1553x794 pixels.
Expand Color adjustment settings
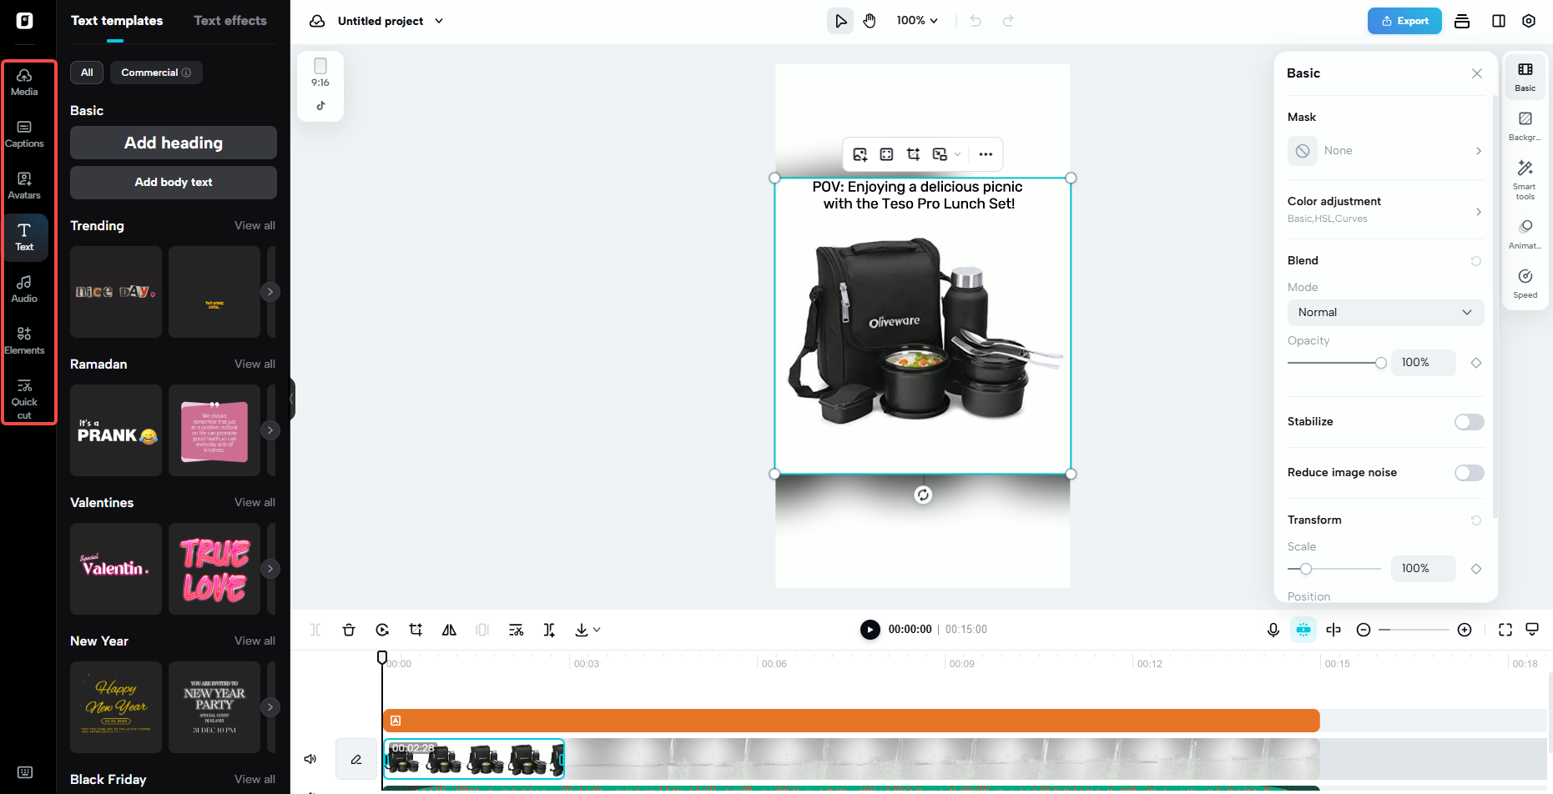[x=1385, y=209]
